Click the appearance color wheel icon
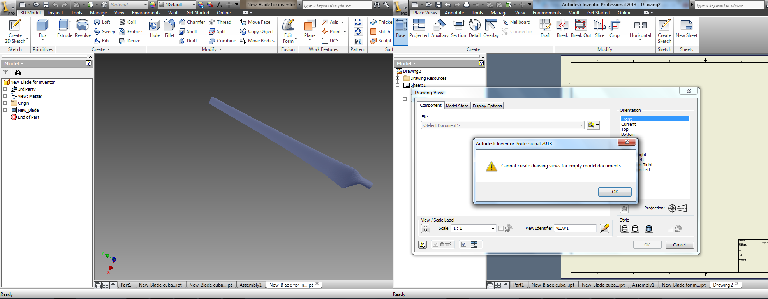768x299 pixels. (x=152, y=5)
